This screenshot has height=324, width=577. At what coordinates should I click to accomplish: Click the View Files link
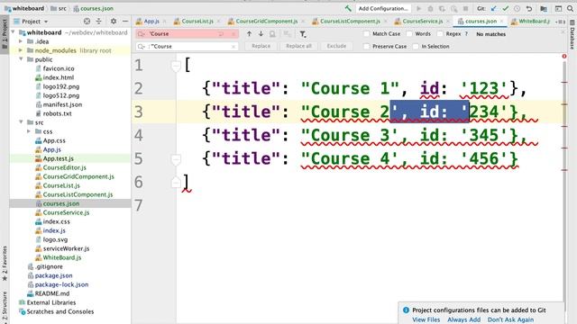pos(426,319)
